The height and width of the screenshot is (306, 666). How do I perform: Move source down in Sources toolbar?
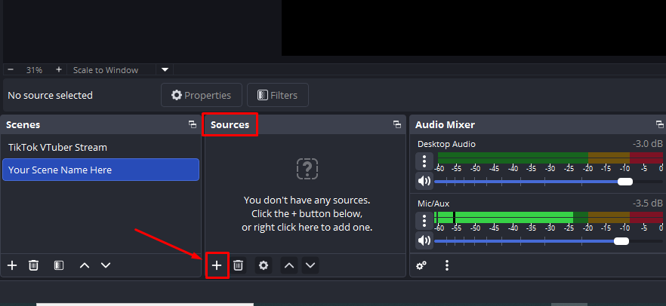point(310,265)
